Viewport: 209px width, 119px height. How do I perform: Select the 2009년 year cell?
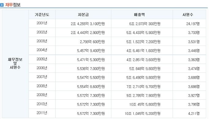[x=42, y=95]
